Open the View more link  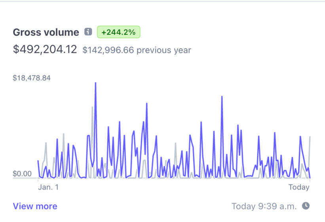[x=35, y=206]
